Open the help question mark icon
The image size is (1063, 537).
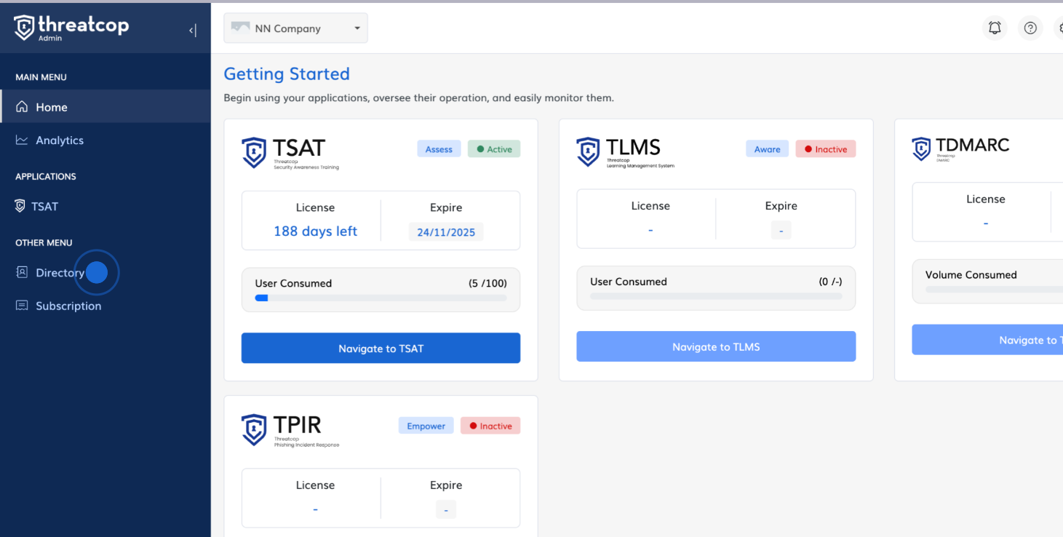pyautogui.click(x=1030, y=28)
